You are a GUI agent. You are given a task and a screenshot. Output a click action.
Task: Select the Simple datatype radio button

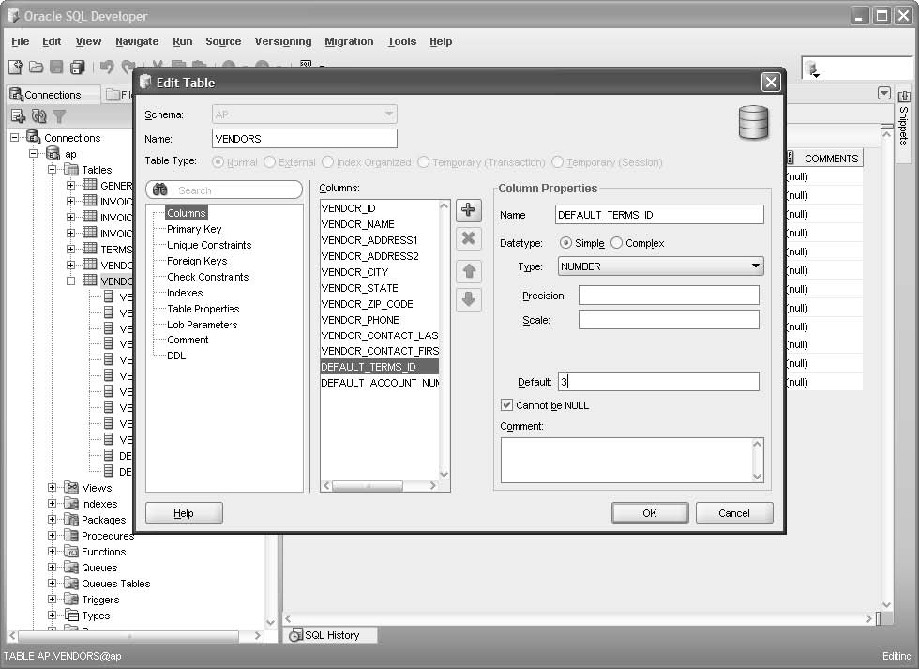(565, 243)
